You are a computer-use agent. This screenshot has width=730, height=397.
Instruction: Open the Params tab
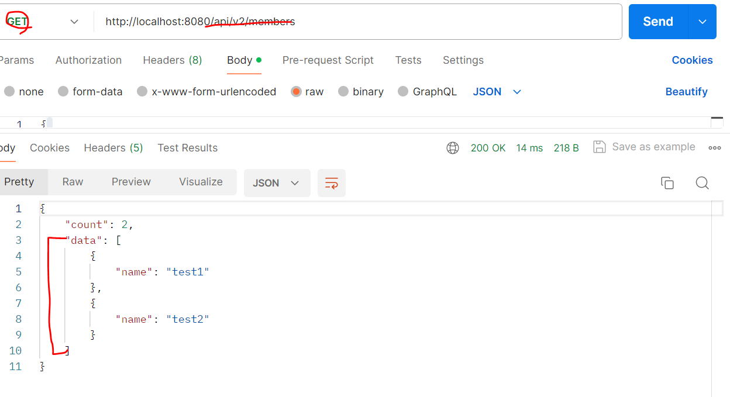[16, 60]
